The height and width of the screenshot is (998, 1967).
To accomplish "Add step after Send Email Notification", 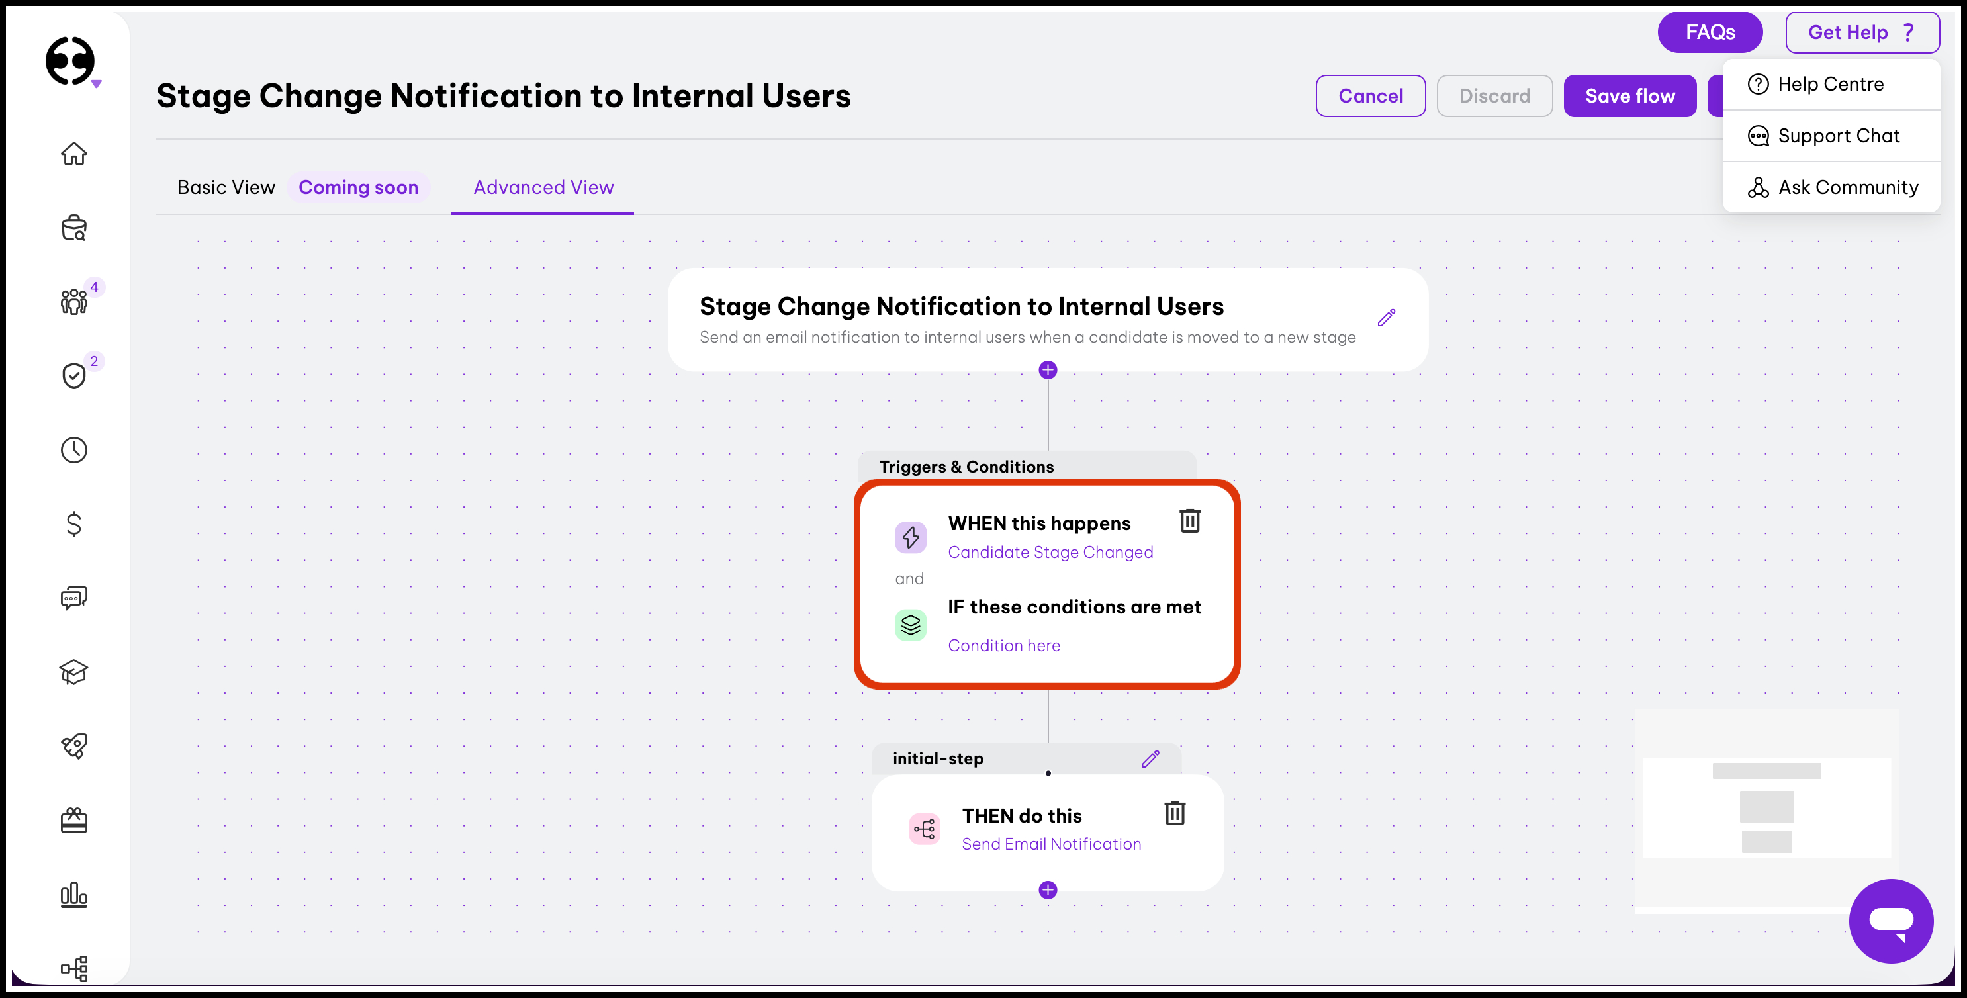I will pyautogui.click(x=1048, y=890).
